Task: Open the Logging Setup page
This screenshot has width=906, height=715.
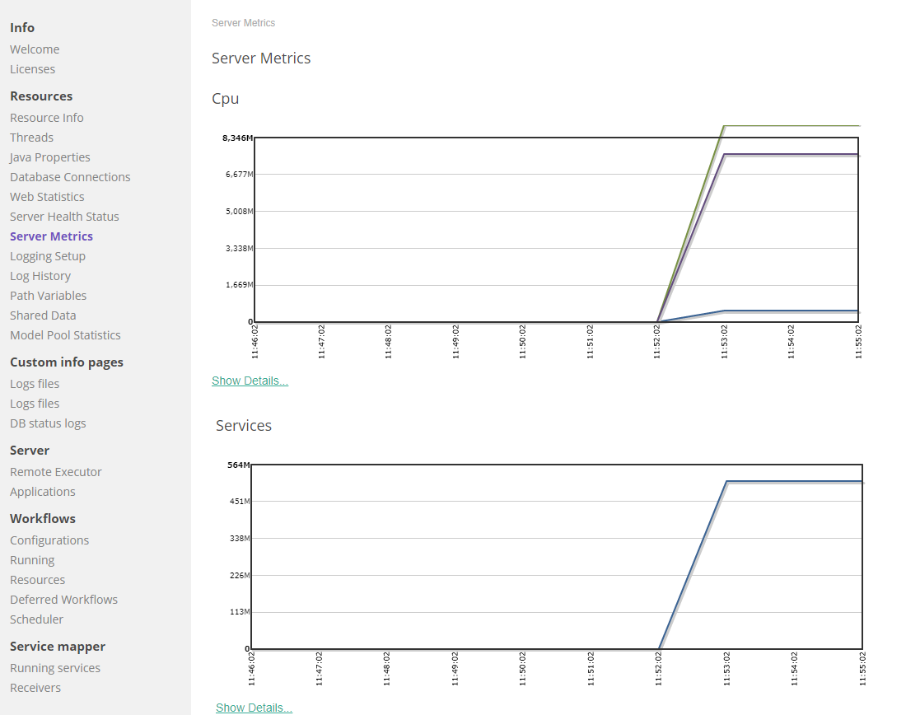Action: coord(47,255)
